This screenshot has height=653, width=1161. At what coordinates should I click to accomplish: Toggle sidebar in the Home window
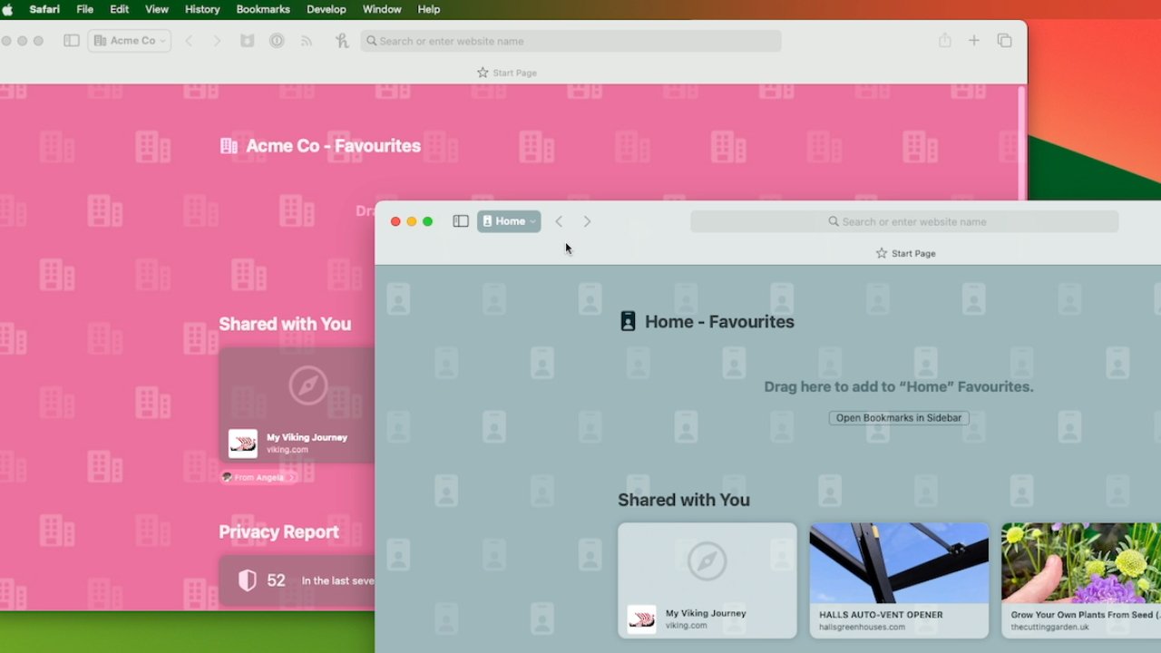(x=461, y=221)
